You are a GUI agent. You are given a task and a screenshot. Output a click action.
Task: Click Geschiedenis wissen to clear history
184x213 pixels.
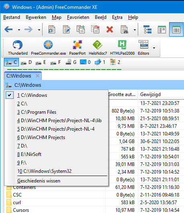pyautogui.click(x=39, y=181)
